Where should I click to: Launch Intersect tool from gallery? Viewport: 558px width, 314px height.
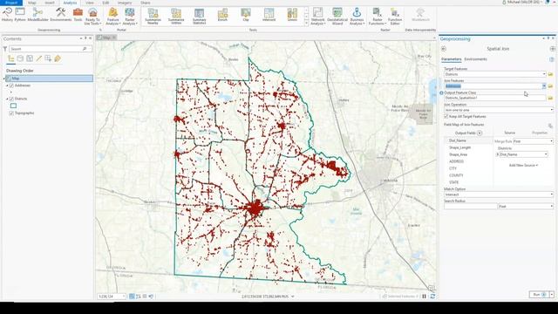269,15
